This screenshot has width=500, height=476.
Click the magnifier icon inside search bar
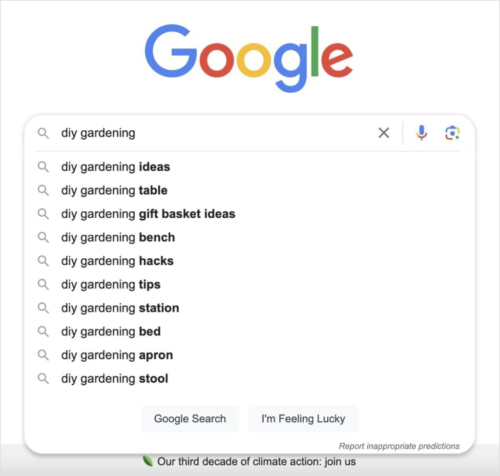pyautogui.click(x=43, y=132)
